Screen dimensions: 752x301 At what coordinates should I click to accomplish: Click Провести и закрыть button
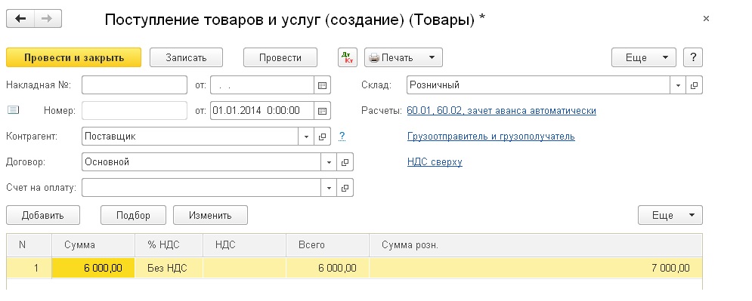(74, 57)
